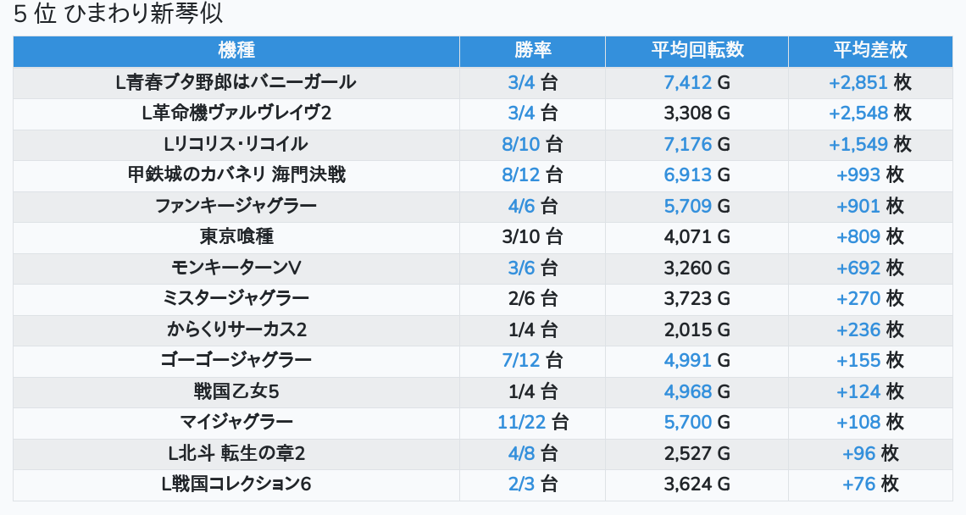Click the 東京喰種 machine name

click(236, 236)
